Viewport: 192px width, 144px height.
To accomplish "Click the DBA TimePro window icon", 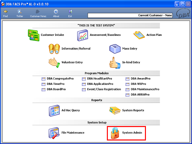I will click(x=44, y=84).
